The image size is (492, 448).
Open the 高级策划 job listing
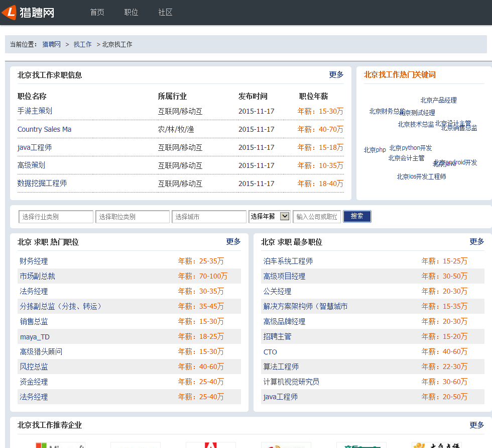point(31,165)
